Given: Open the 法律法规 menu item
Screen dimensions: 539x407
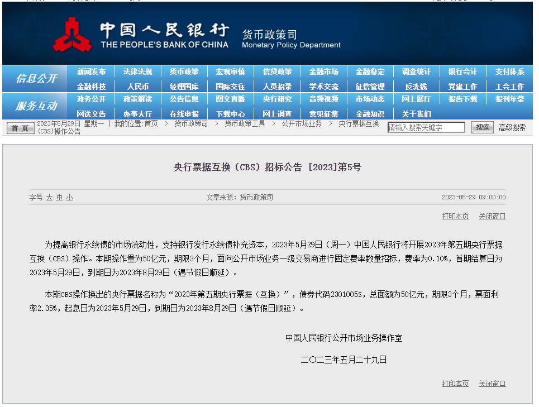Looking at the screenshot, I should (137, 72).
